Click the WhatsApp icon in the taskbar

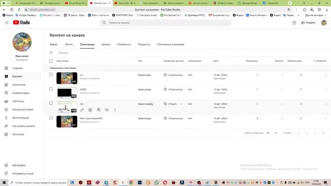pos(157,182)
